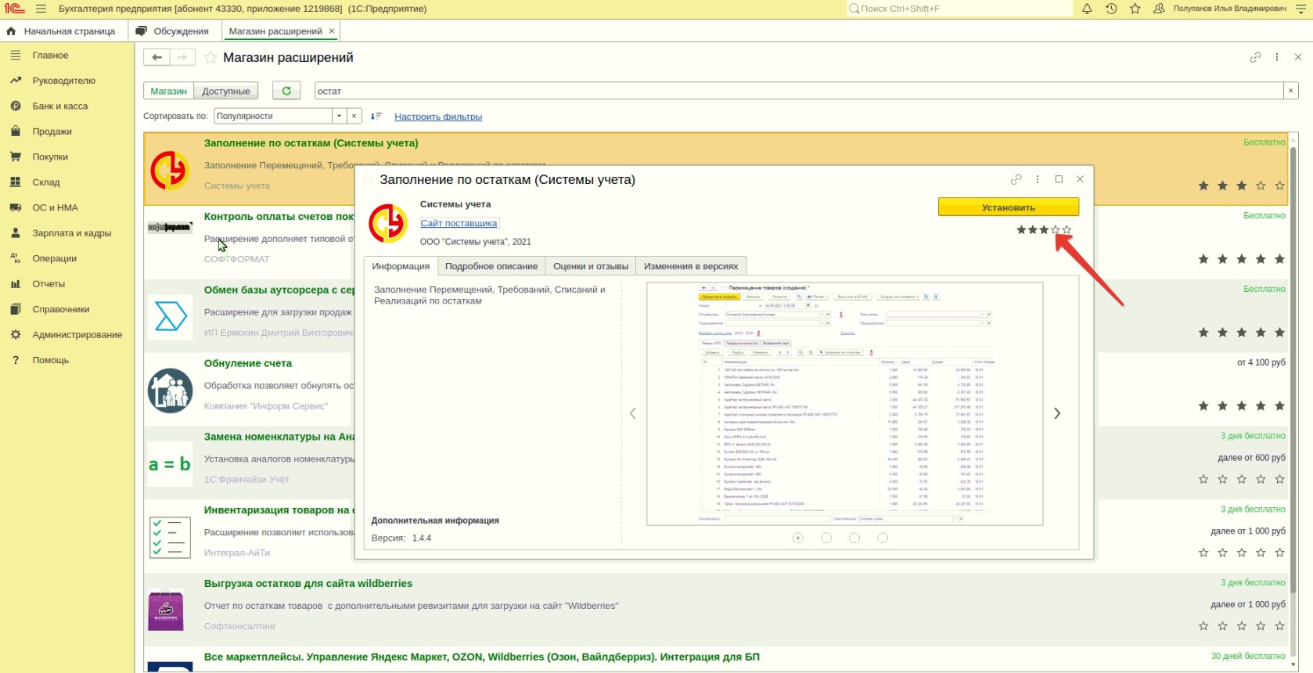Open the three-dot menu in dialog
This screenshot has height=673, width=1313.
1038,179
